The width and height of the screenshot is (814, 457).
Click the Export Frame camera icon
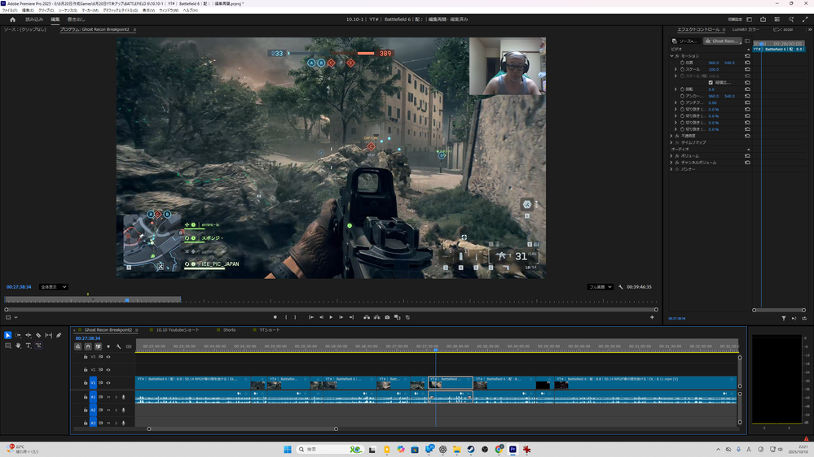[387, 317]
